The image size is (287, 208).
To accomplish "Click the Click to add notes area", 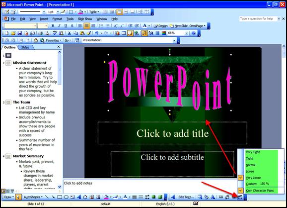I will click(x=150, y=187).
